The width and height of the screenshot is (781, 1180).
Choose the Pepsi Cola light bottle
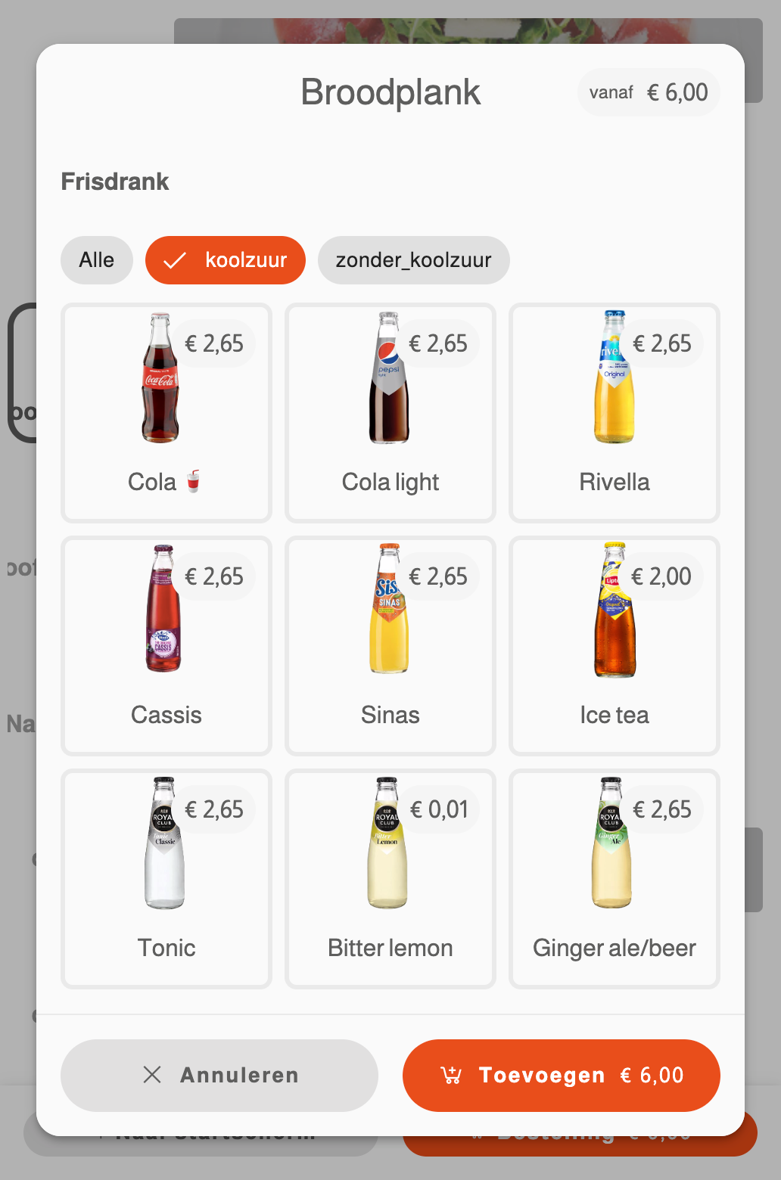pos(389,378)
